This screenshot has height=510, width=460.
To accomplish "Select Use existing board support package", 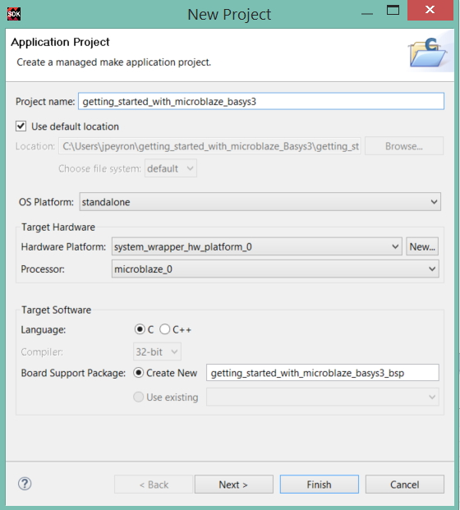I will (139, 397).
